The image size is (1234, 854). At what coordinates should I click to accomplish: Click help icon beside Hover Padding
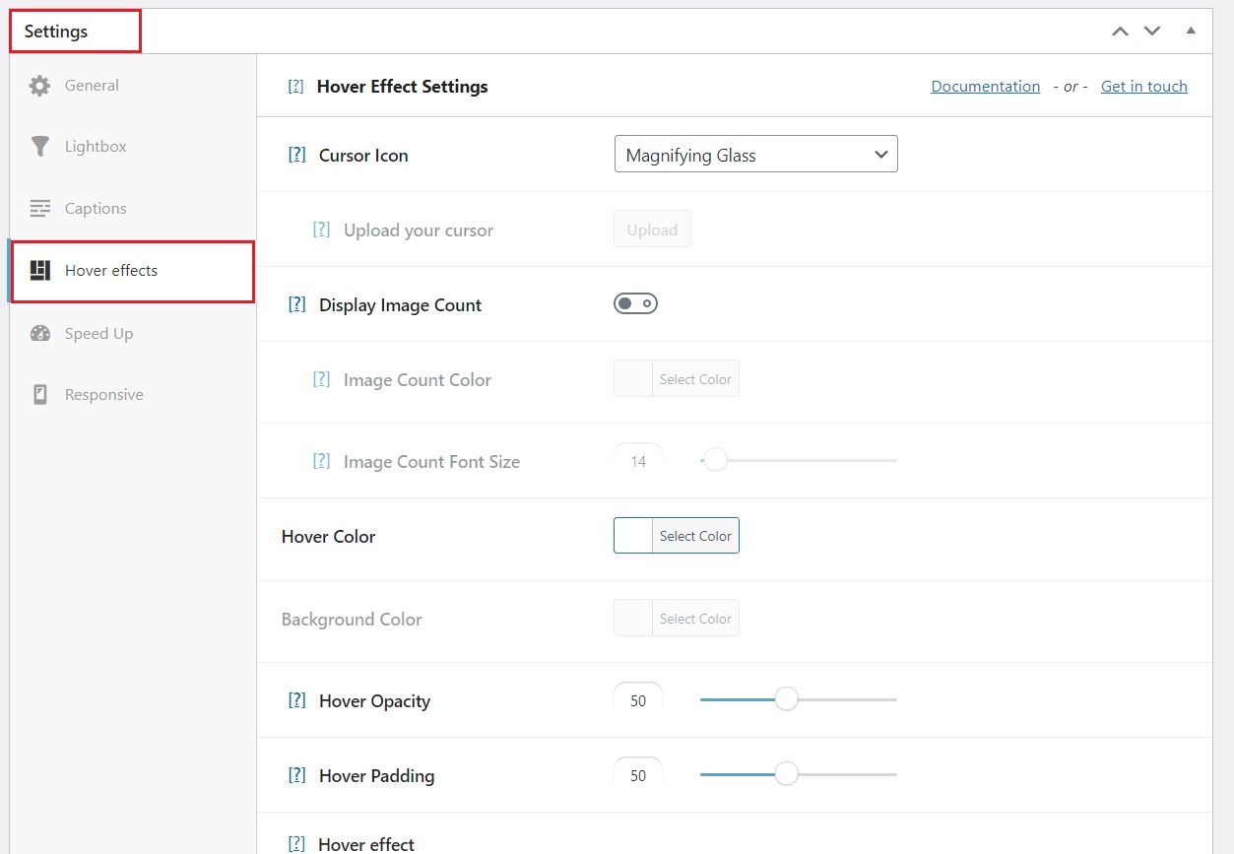pos(296,776)
